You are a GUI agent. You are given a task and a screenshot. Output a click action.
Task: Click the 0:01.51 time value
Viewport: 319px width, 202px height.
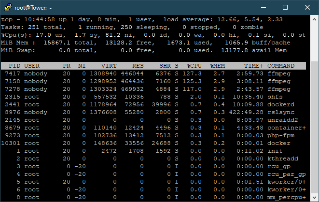[x=250, y=182]
